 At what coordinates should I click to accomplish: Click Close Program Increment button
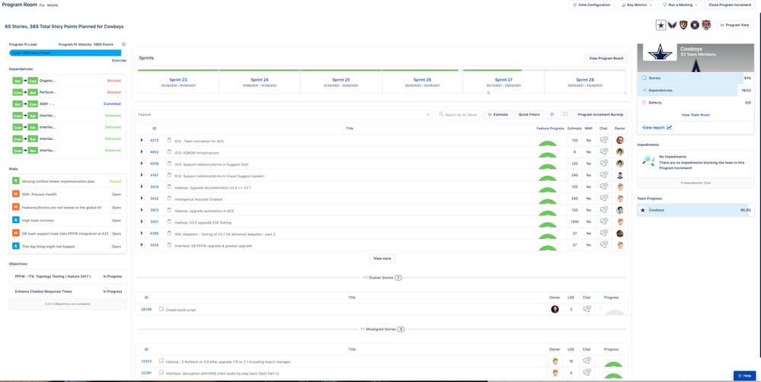[x=730, y=5]
